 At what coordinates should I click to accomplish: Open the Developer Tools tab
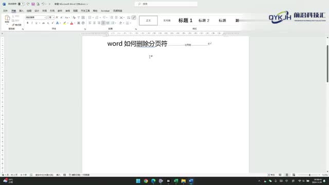point(85,11)
